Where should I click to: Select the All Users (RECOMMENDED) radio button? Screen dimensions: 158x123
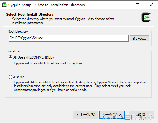point(10,57)
